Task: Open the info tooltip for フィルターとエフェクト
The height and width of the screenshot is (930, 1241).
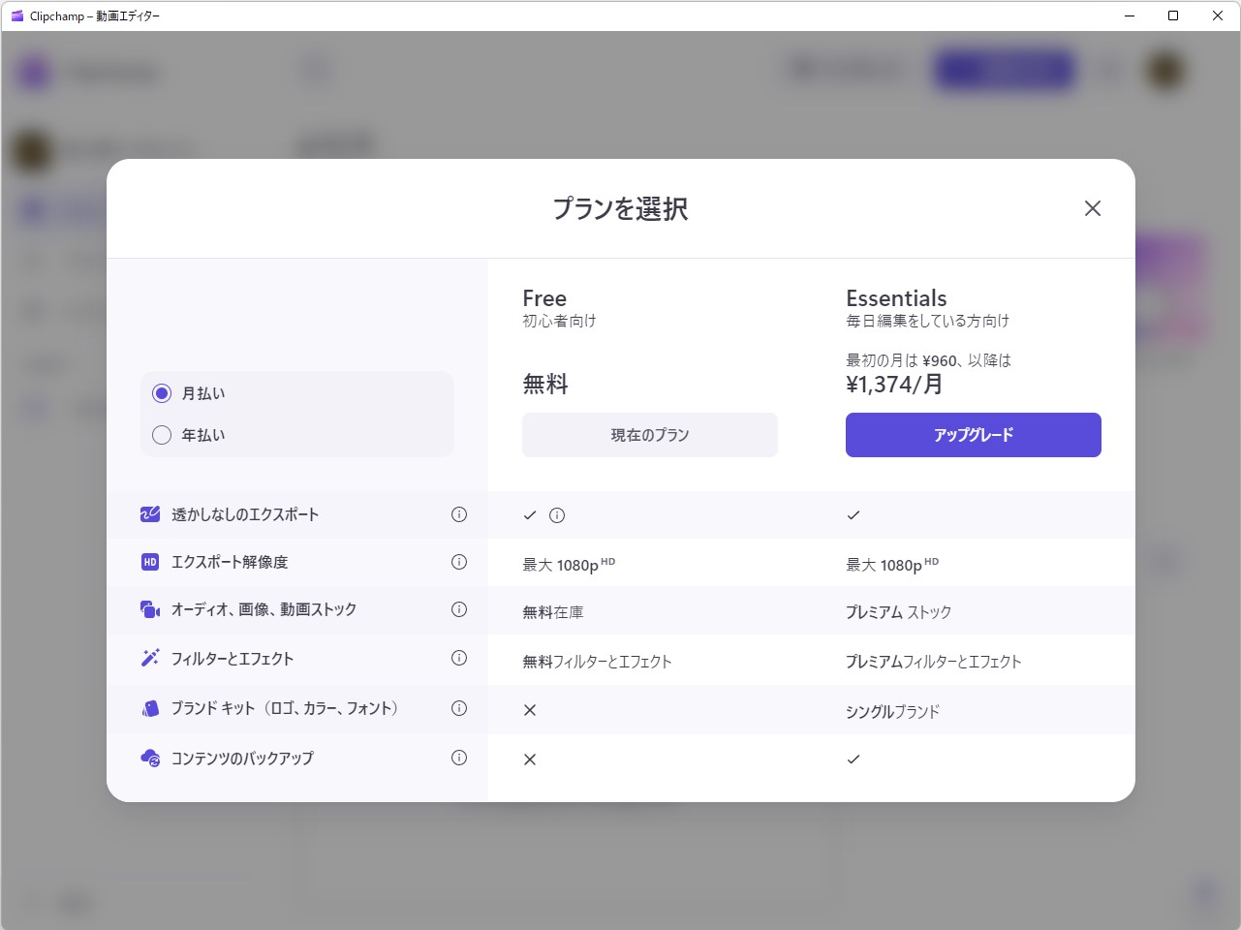Action: (459, 659)
